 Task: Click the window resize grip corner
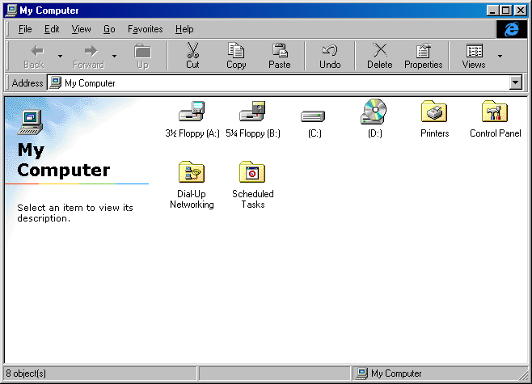[x=523, y=374]
